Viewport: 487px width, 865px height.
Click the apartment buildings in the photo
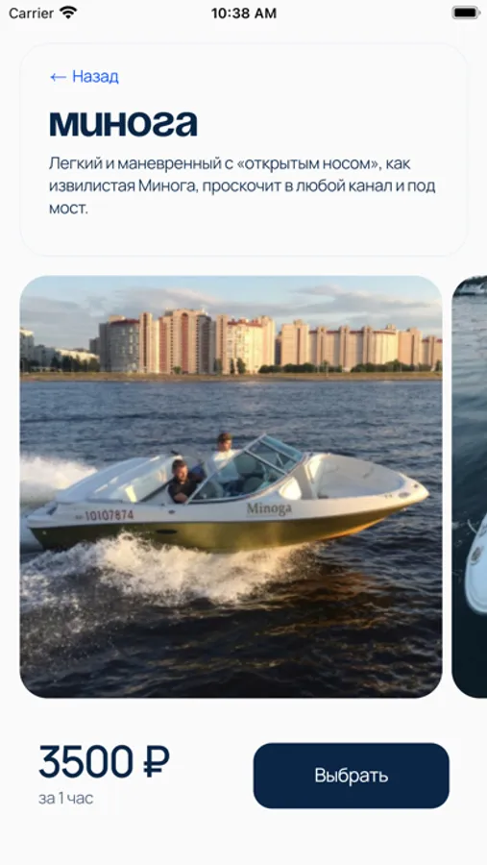(270, 341)
